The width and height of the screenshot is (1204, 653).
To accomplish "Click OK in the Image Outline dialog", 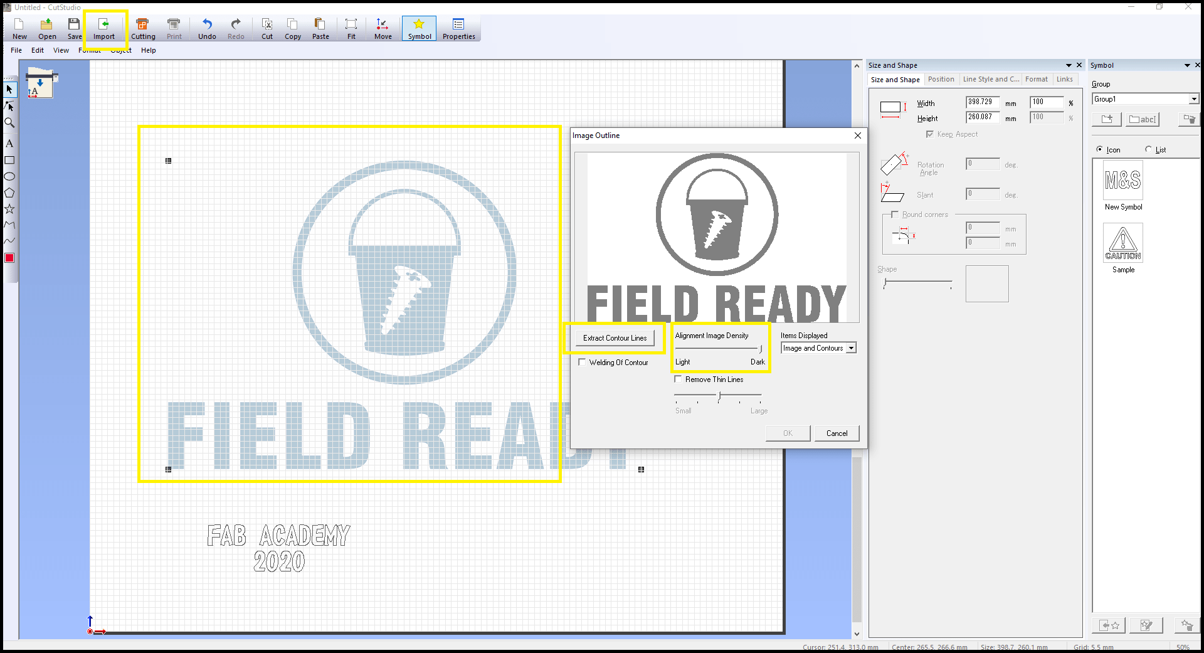I will click(788, 433).
